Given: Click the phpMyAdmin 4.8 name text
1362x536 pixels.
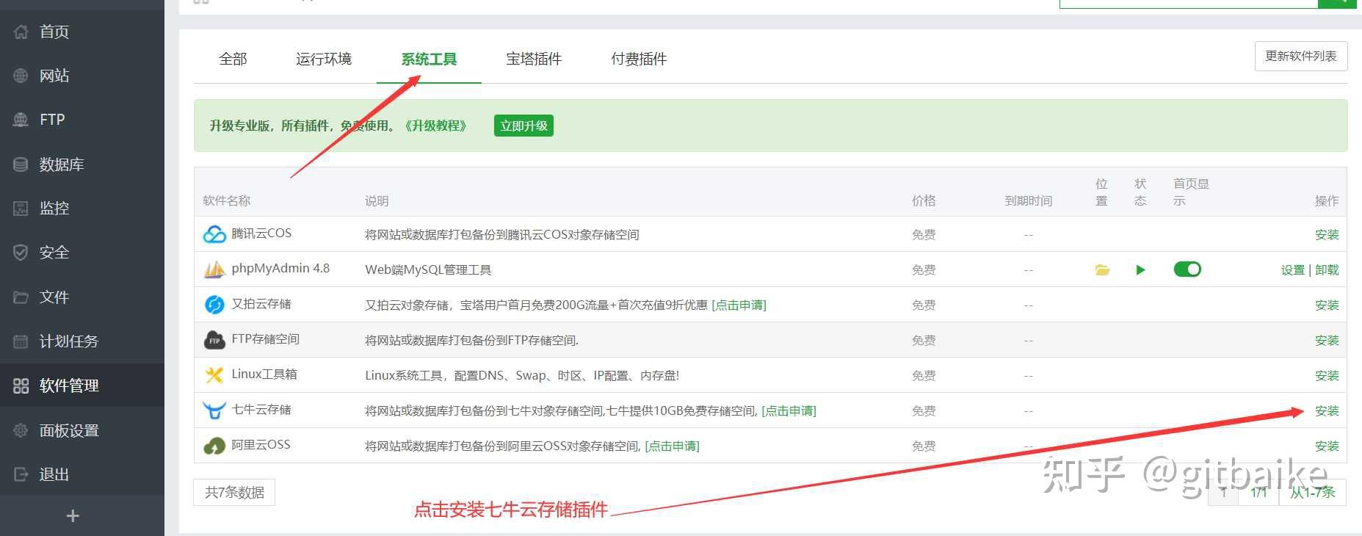Looking at the screenshot, I should click(x=280, y=268).
